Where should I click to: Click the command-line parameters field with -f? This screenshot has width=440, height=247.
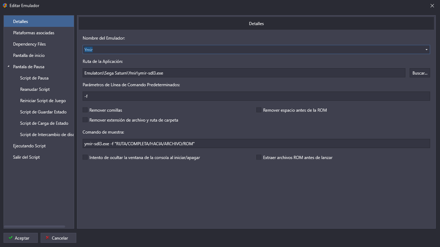click(x=256, y=96)
